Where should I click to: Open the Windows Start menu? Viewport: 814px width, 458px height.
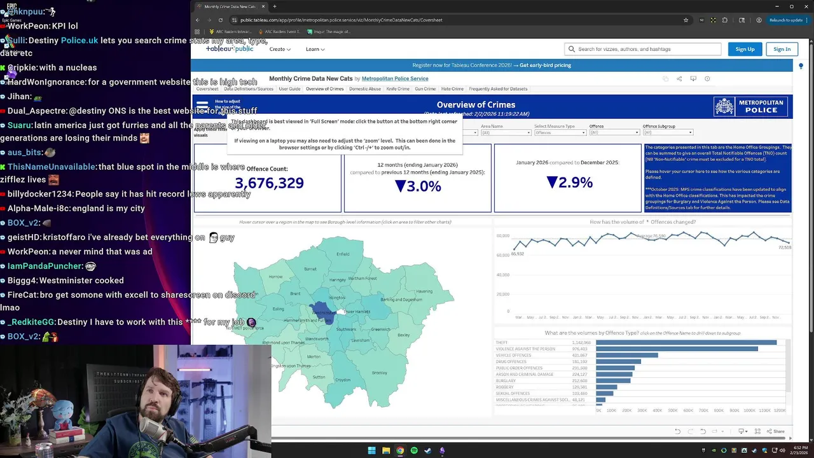pyautogui.click(x=371, y=450)
